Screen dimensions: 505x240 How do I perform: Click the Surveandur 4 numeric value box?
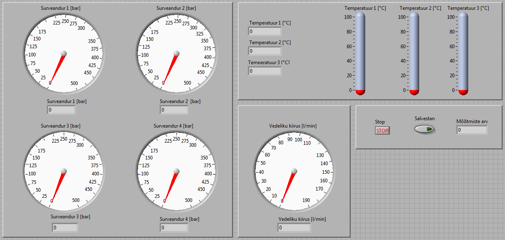[174, 227]
